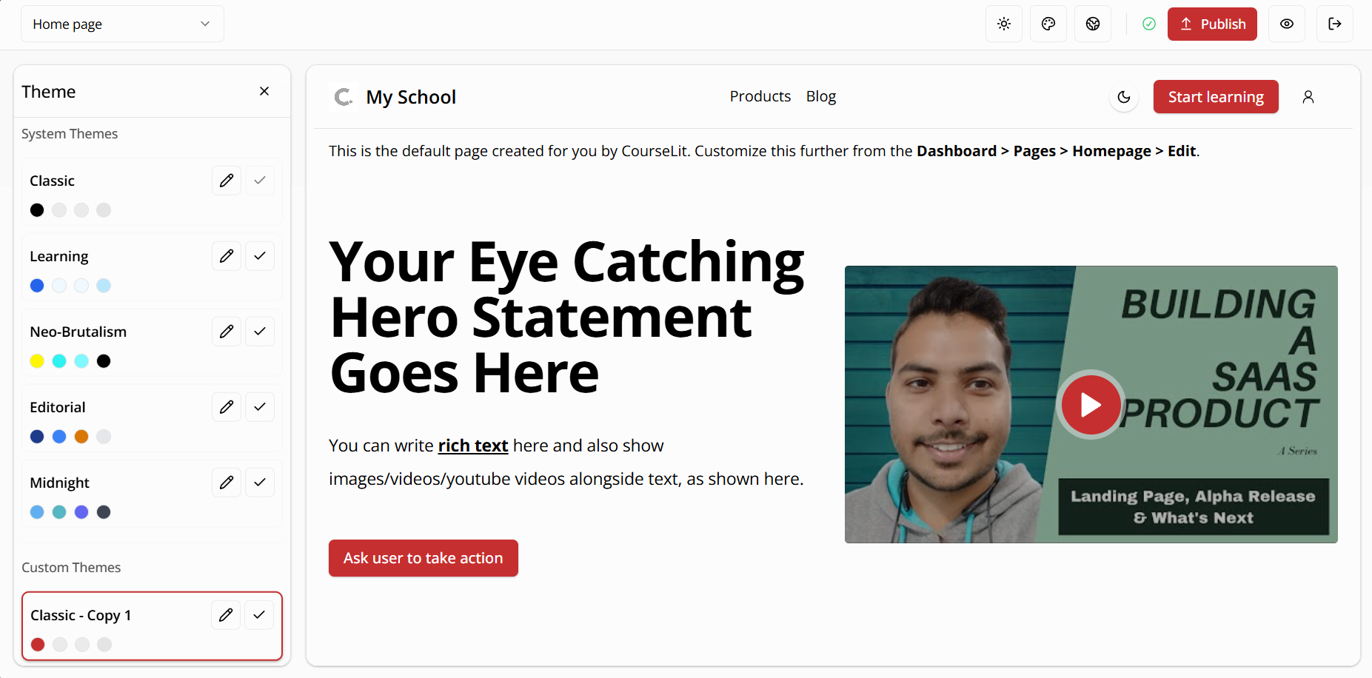Apply the Midnight theme with checkmark
The height and width of the screenshot is (678, 1372).
(260, 483)
